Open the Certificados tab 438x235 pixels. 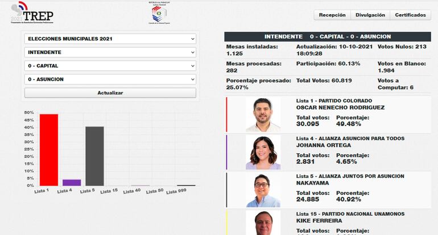pos(410,15)
